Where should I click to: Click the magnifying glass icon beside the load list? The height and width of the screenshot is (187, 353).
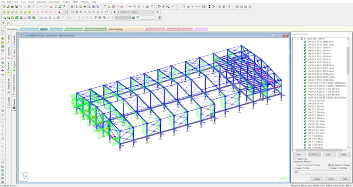(111, 12)
